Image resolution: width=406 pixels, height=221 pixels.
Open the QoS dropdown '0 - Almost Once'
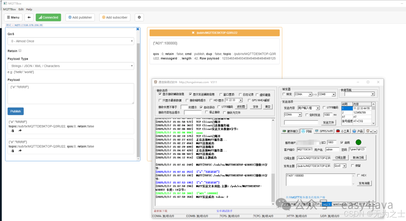point(71,41)
